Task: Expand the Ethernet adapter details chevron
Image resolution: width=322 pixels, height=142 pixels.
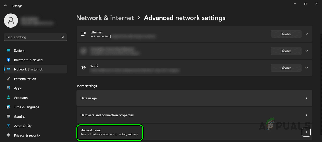Action: click(x=306, y=34)
